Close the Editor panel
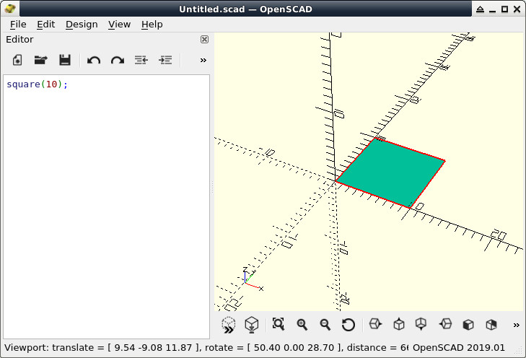526x358 pixels. tap(204, 39)
